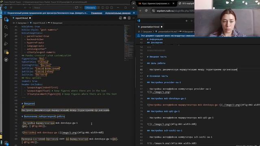This screenshot has height=146, width=260.
Task: Click '# Основная часть' heading in presentation14.md
Action: pos(158,76)
